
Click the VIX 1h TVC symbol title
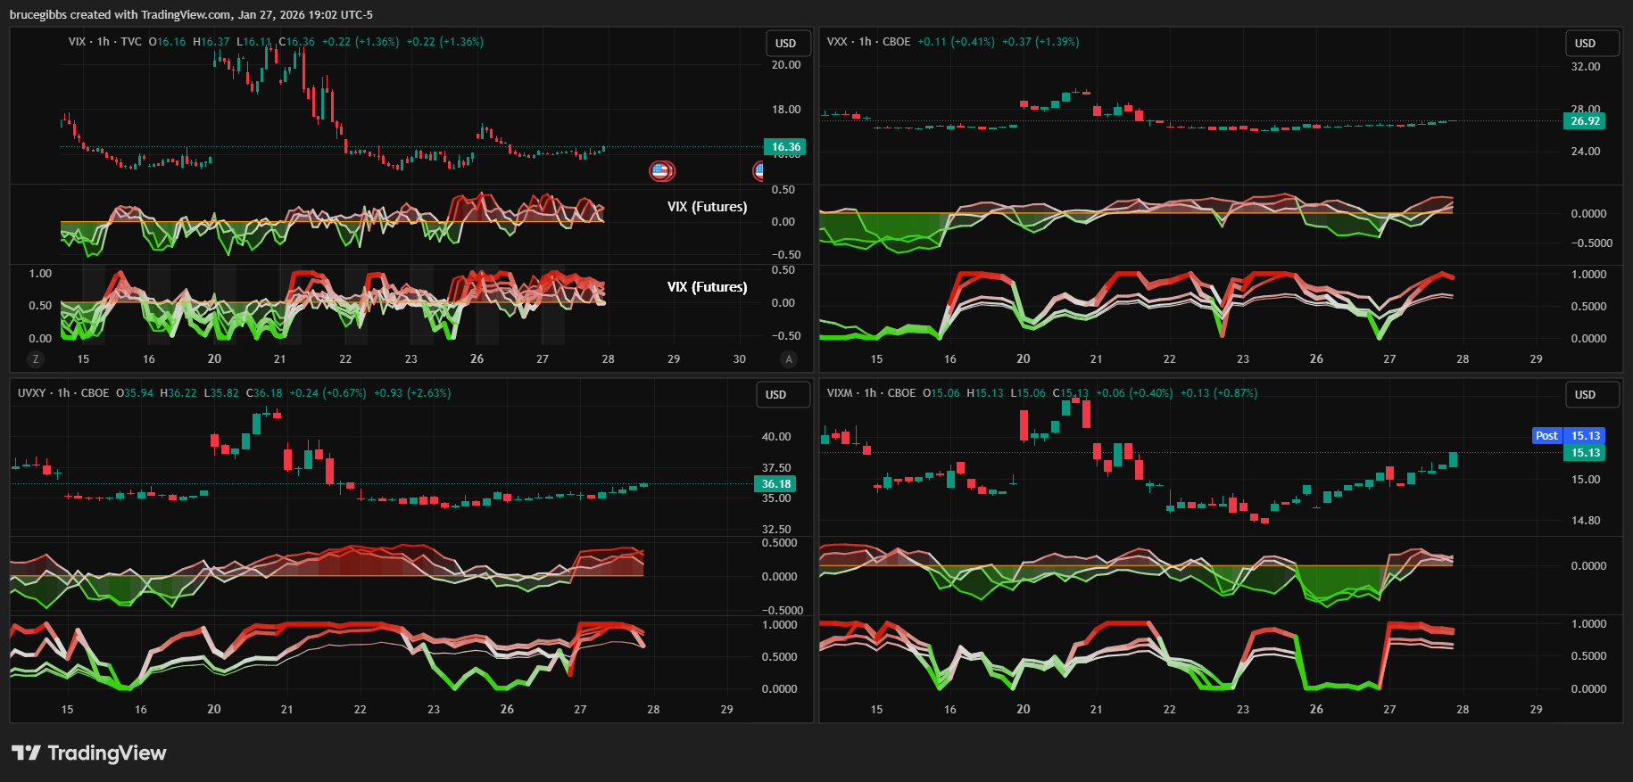point(104,42)
